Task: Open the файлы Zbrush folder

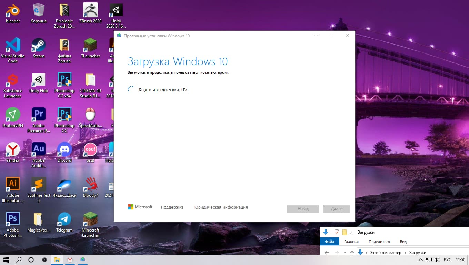Action: [64, 50]
